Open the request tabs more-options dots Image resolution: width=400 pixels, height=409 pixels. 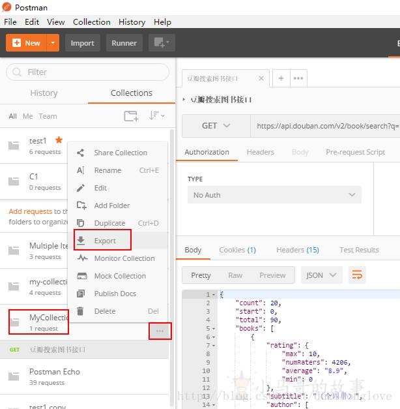click(x=298, y=78)
